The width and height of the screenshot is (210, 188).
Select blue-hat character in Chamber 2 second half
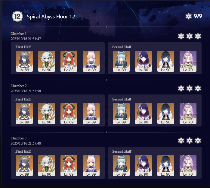coord(121,113)
